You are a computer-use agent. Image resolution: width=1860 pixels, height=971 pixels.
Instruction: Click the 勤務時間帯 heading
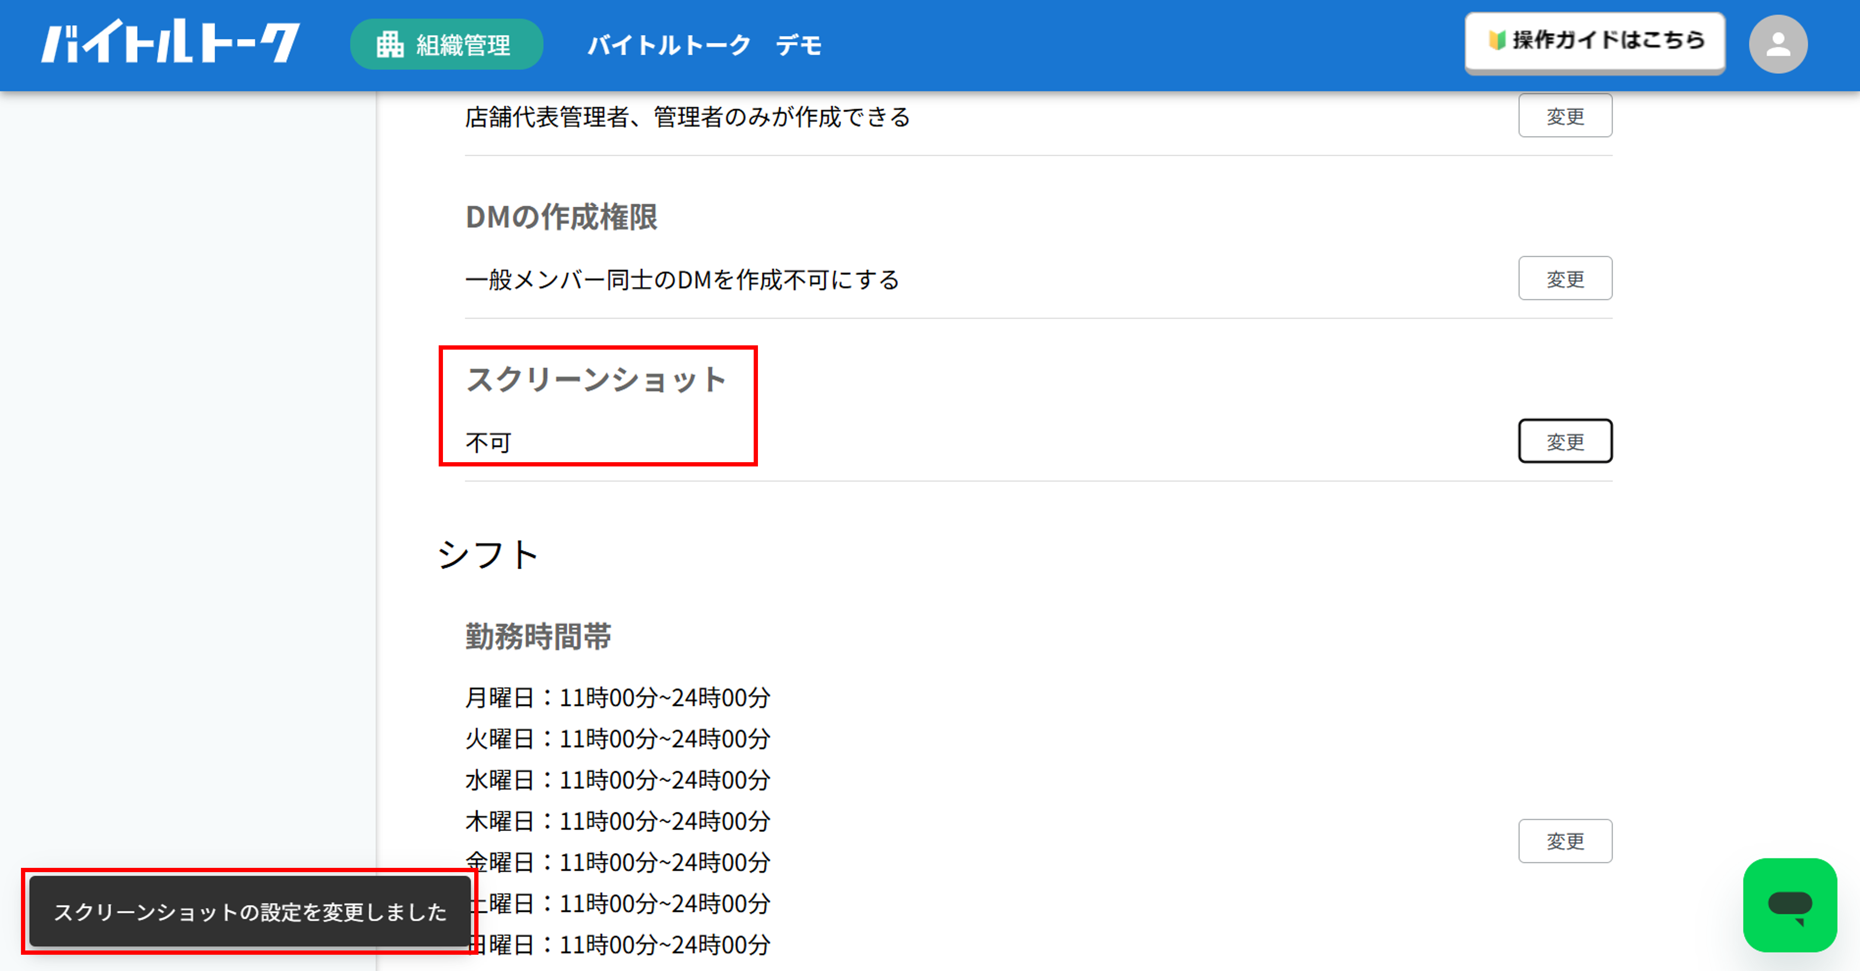538,637
